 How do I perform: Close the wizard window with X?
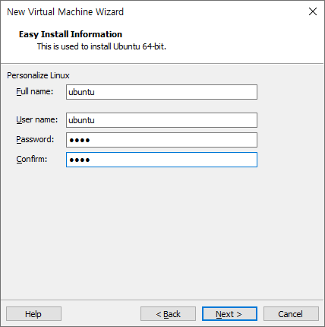[313, 11]
